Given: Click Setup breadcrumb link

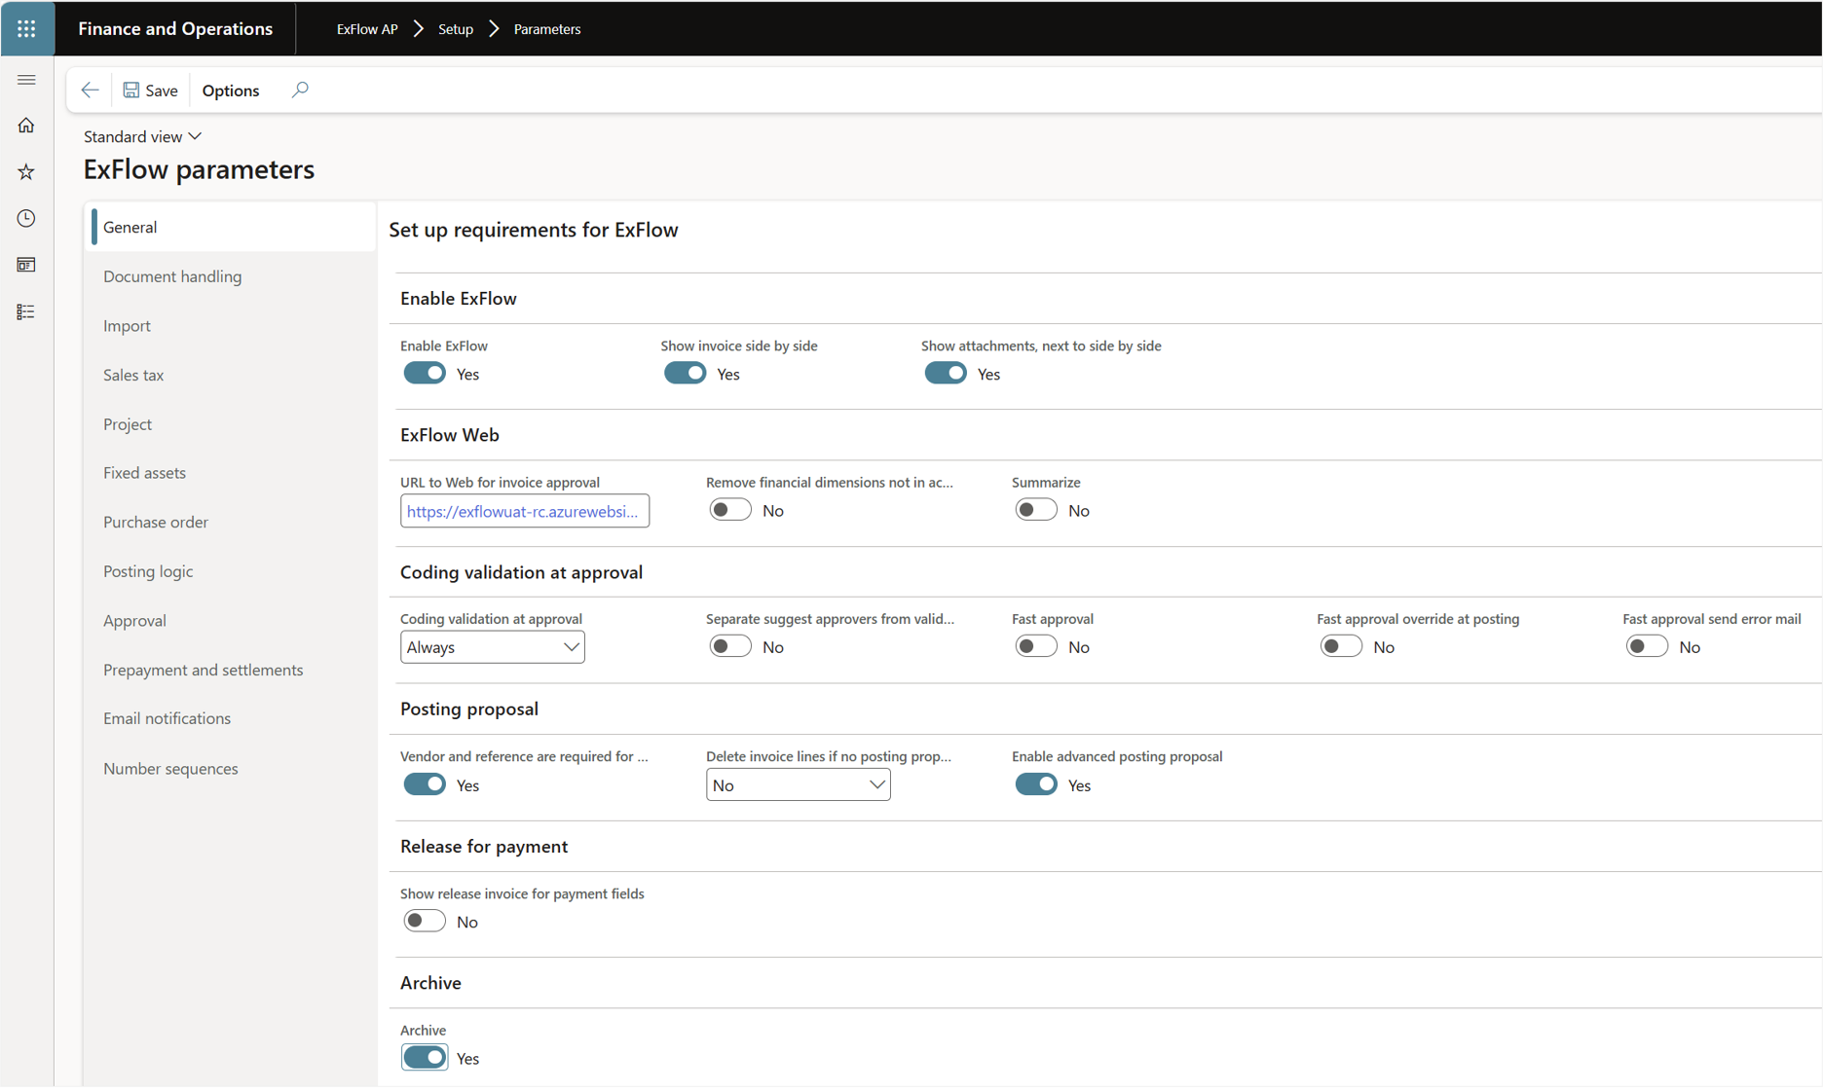Looking at the screenshot, I should coord(456,29).
